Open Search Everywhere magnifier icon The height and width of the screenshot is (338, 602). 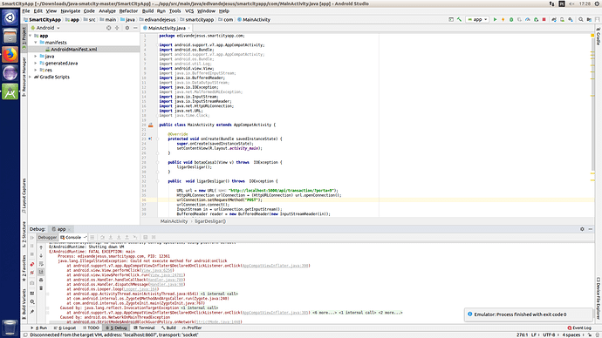pos(581,19)
